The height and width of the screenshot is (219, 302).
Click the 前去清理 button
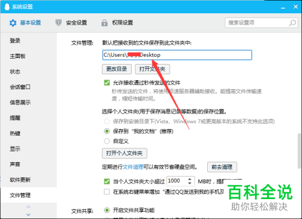[222, 167]
